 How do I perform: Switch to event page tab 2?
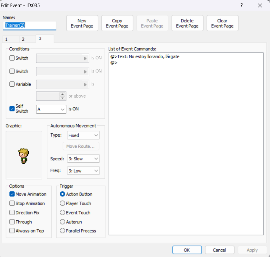click(x=23, y=39)
